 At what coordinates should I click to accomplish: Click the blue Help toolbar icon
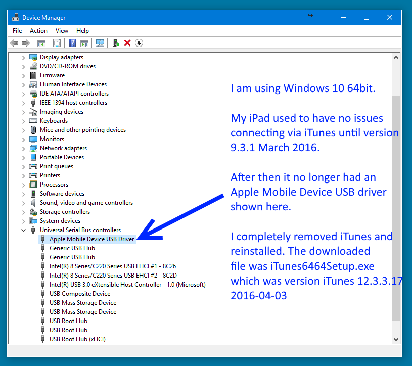coord(72,43)
